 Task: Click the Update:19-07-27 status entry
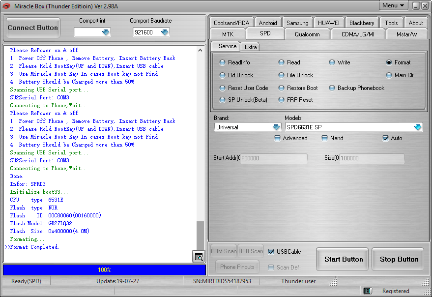[117, 281]
